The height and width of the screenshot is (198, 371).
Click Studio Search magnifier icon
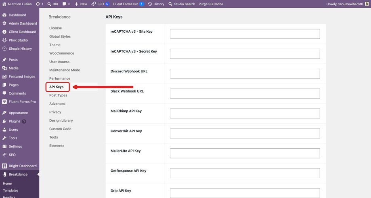point(170,4)
